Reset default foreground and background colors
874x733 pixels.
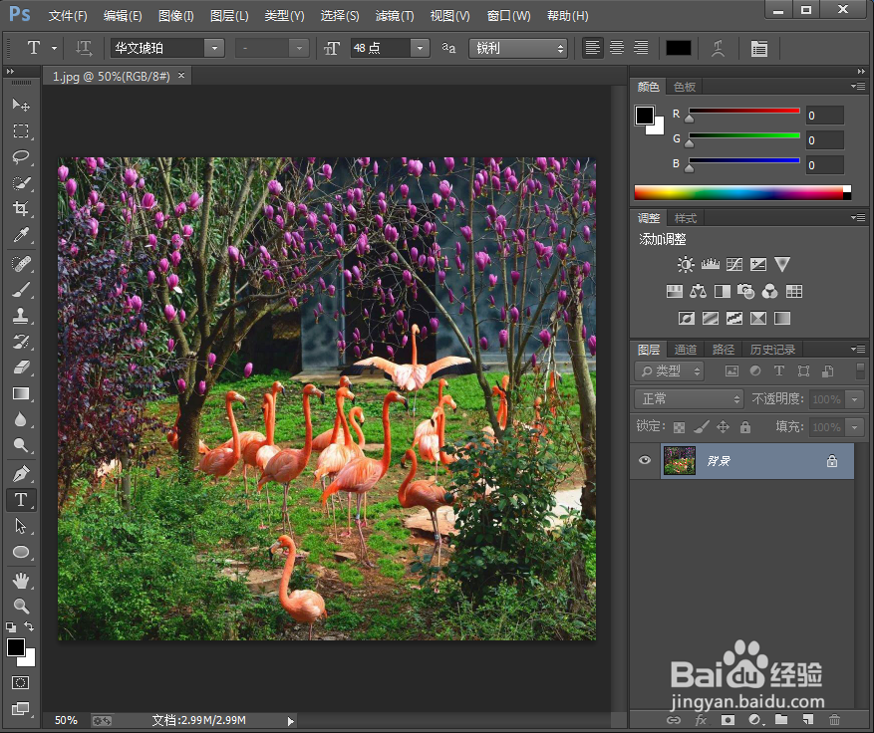pyautogui.click(x=11, y=626)
